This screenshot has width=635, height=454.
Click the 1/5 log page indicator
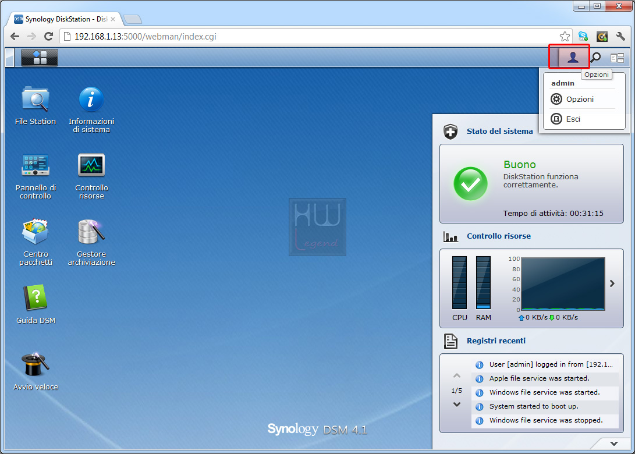457,391
